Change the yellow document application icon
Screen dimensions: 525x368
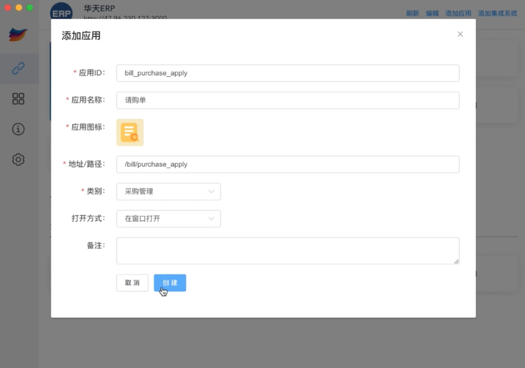click(x=130, y=132)
